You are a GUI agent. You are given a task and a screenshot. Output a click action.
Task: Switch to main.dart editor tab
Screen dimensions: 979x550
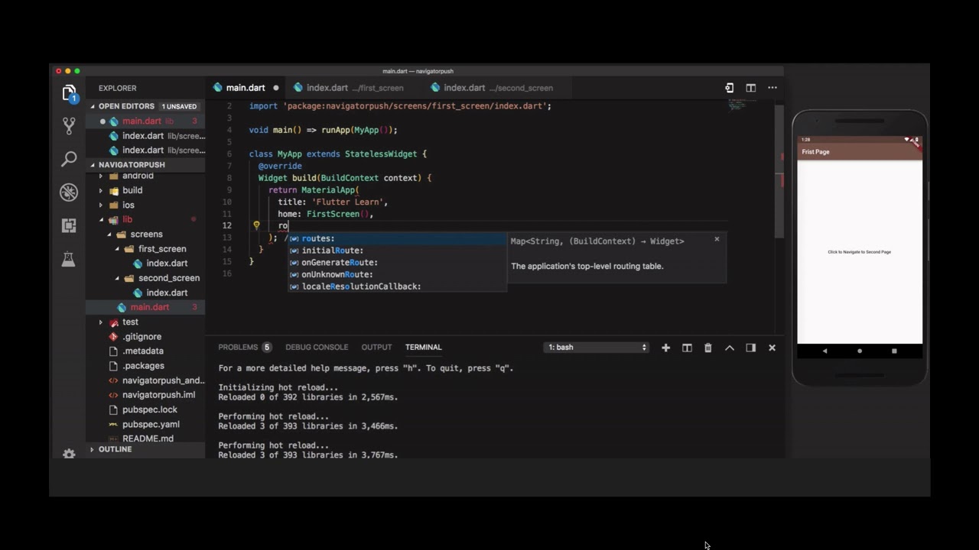(x=245, y=88)
